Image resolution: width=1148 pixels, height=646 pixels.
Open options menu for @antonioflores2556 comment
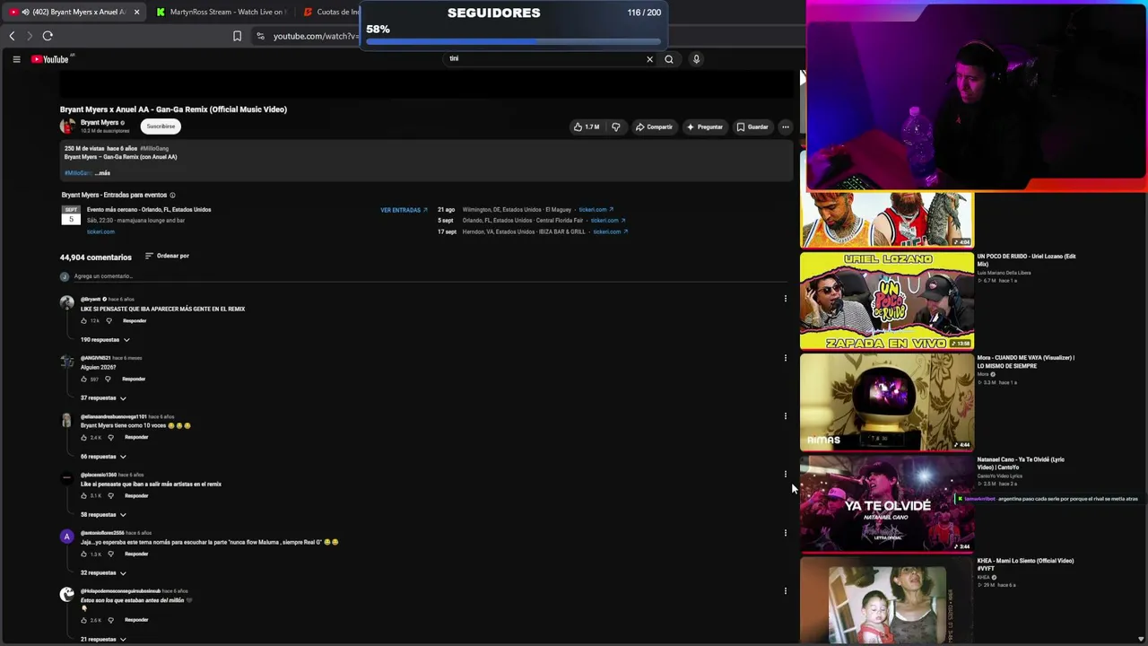pyautogui.click(x=786, y=533)
